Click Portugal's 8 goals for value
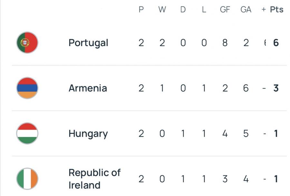The image size is (290, 196). pyautogui.click(x=225, y=43)
